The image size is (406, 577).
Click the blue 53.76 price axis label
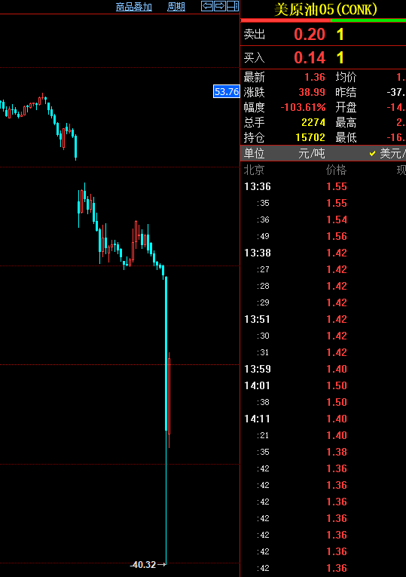(226, 91)
